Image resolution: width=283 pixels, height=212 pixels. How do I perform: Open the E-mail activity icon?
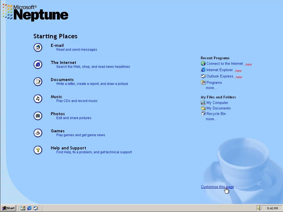[x=38, y=47]
